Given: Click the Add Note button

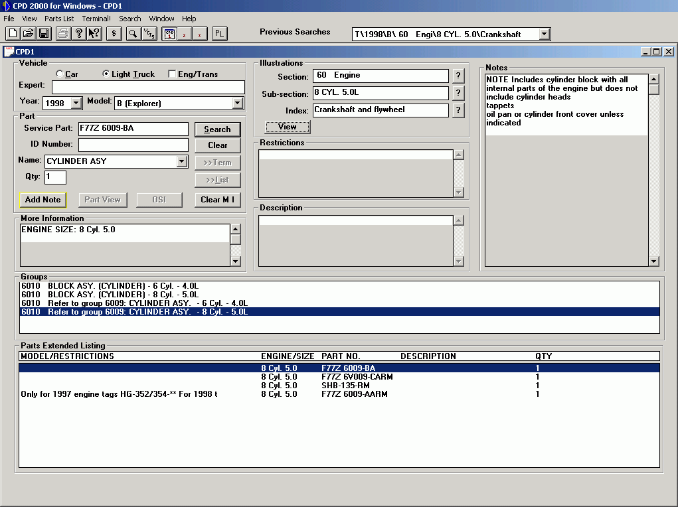Looking at the screenshot, I should 42,200.
